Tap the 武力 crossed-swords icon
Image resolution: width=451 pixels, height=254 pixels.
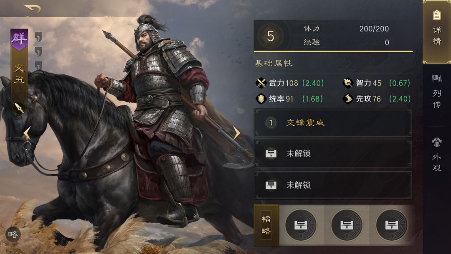pos(261,83)
